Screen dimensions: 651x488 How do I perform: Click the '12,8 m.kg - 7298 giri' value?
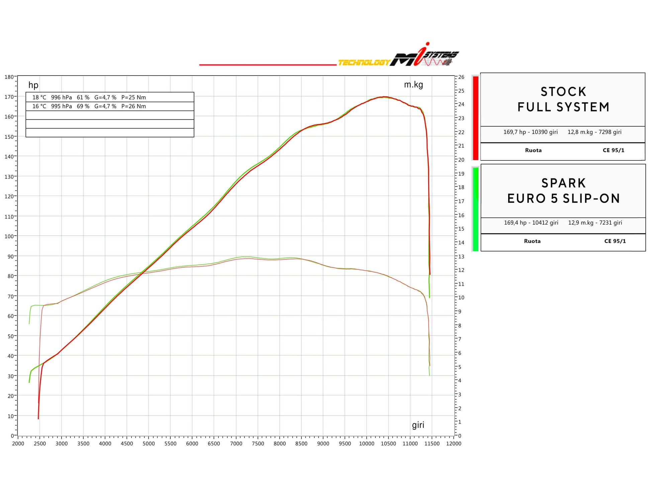[594, 132]
